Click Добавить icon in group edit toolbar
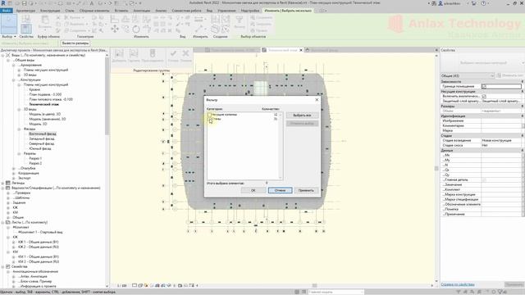525x295 pixels. pyautogui.click(x=119, y=53)
